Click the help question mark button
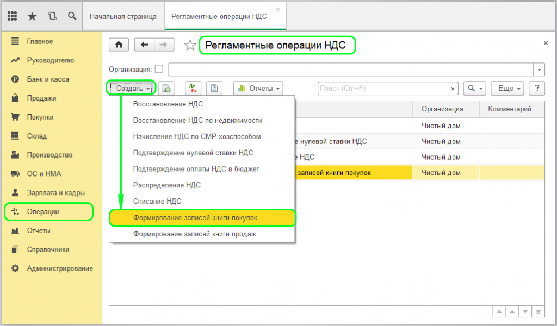The height and width of the screenshot is (326, 557). 537,88
